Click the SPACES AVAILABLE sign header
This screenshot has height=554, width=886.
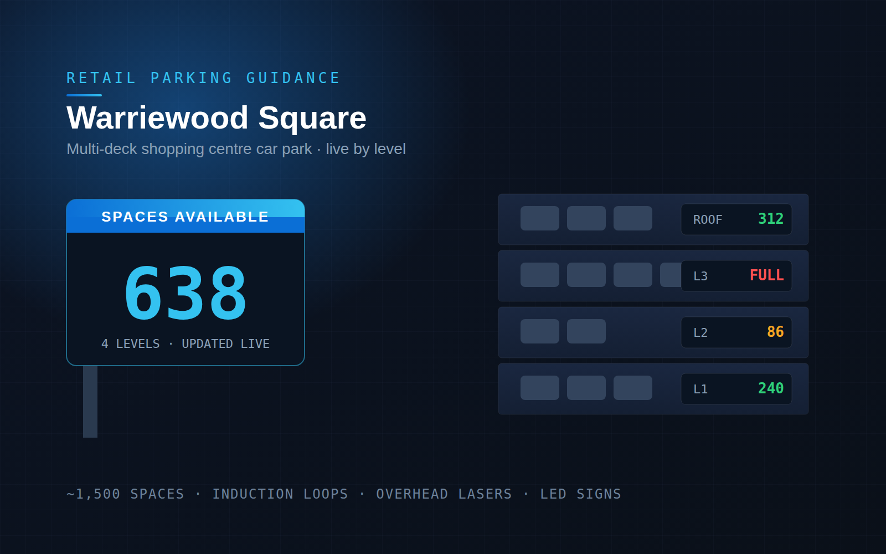186,217
